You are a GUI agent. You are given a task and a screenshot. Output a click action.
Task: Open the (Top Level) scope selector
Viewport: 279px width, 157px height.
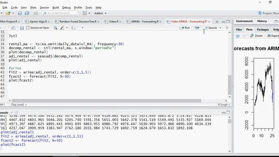tap(19, 105)
